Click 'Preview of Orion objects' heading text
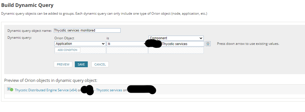The image size is (305, 112). coord(51,80)
